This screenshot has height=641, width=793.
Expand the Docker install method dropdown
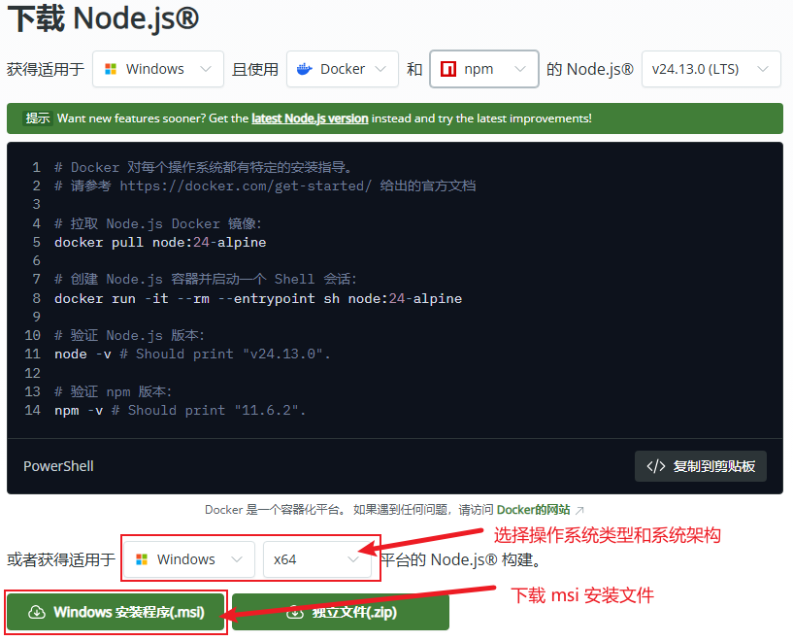click(x=343, y=69)
